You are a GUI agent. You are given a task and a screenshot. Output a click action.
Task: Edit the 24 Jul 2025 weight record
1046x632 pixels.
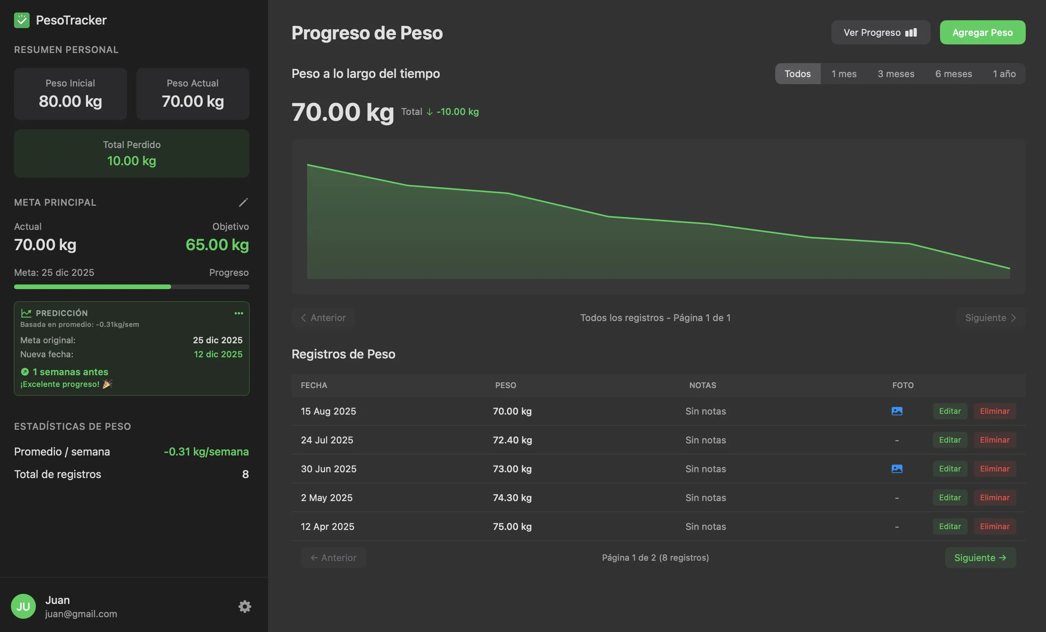pos(950,440)
